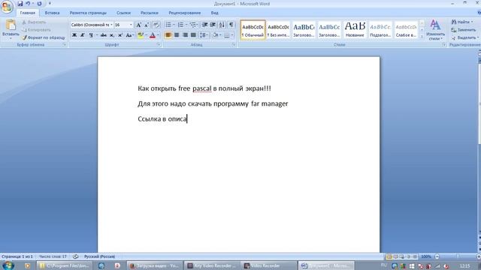Toggle show paragraph marks ¶

click(231, 25)
